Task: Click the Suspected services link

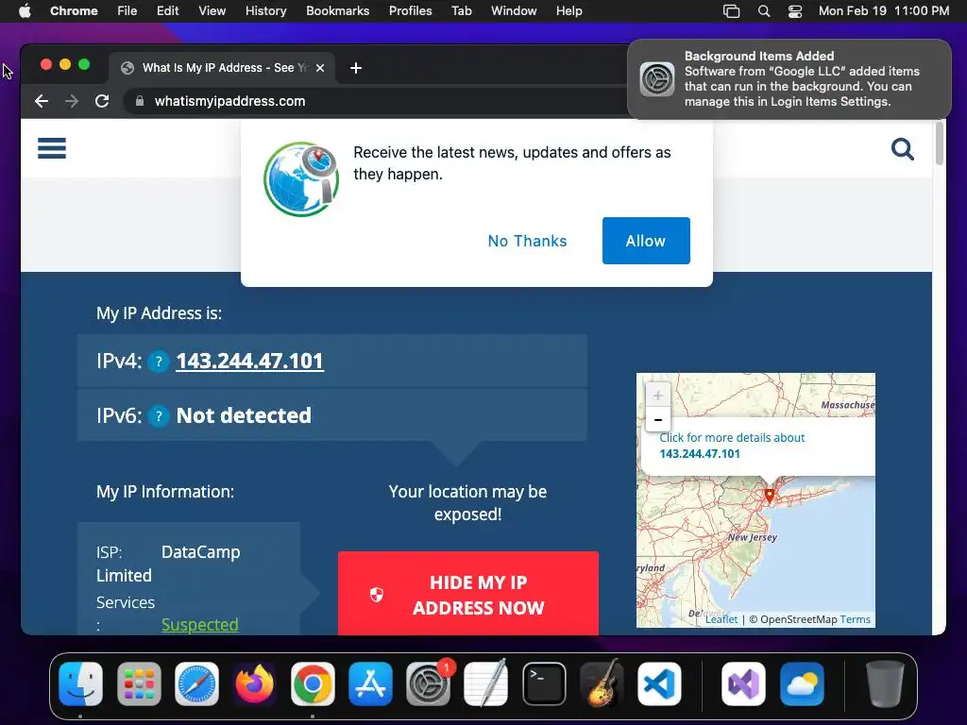Action: click(200, 625)
